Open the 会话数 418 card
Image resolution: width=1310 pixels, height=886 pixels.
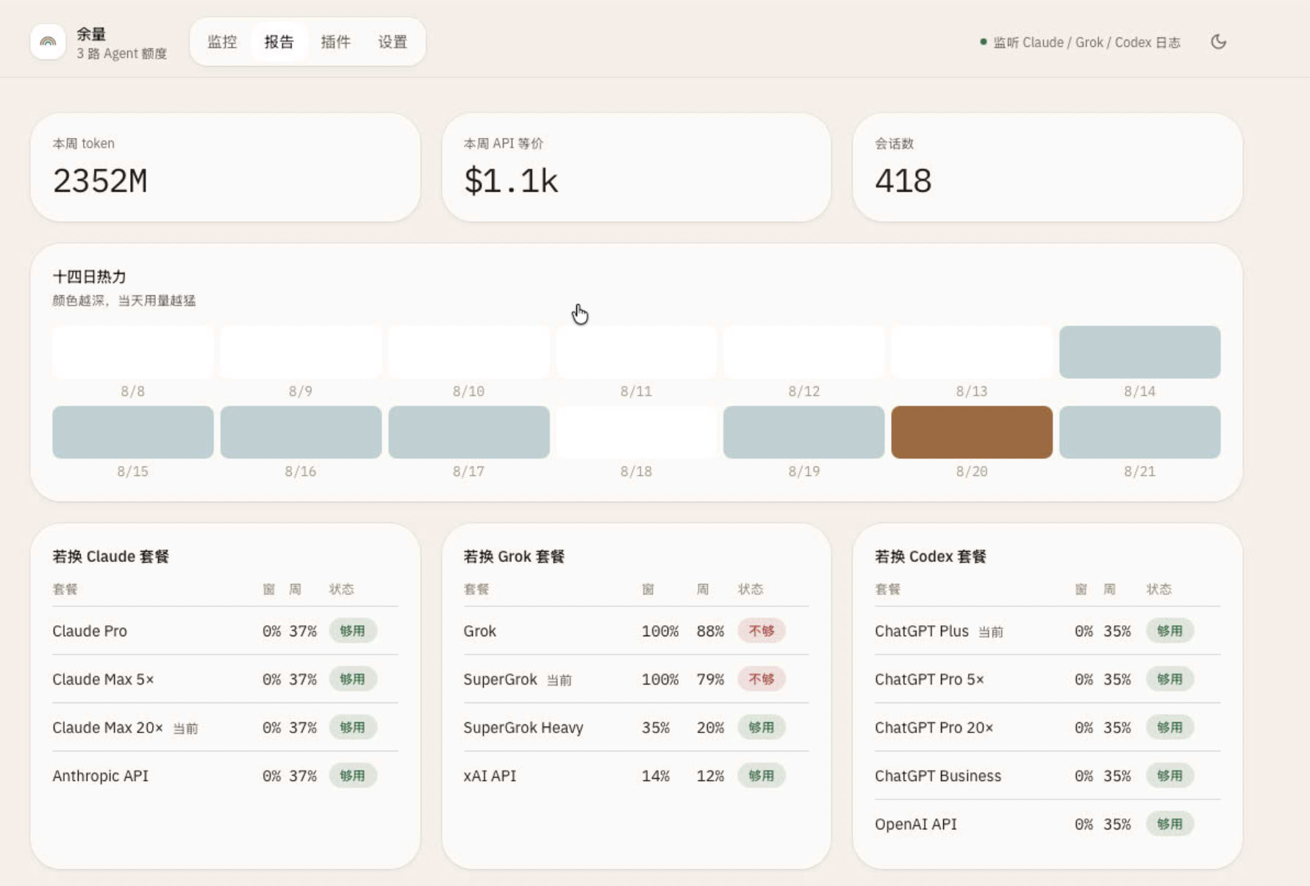[1048, 168]
